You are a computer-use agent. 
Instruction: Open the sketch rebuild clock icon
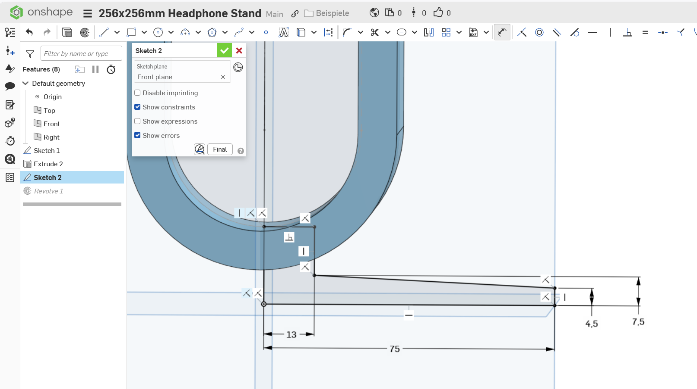click(x=238, y=67)
